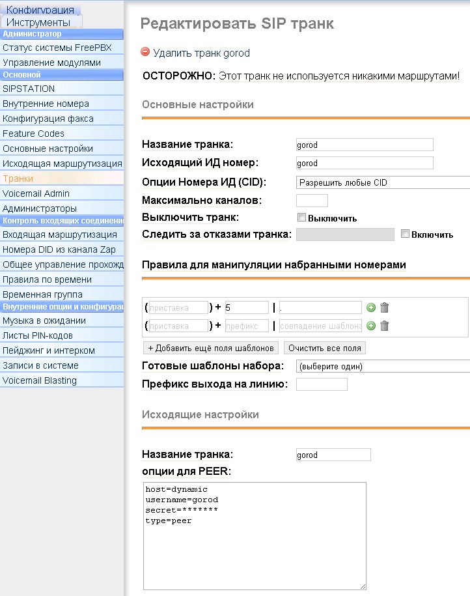Open Voicemail Blasting menu item

click(62, 380)
